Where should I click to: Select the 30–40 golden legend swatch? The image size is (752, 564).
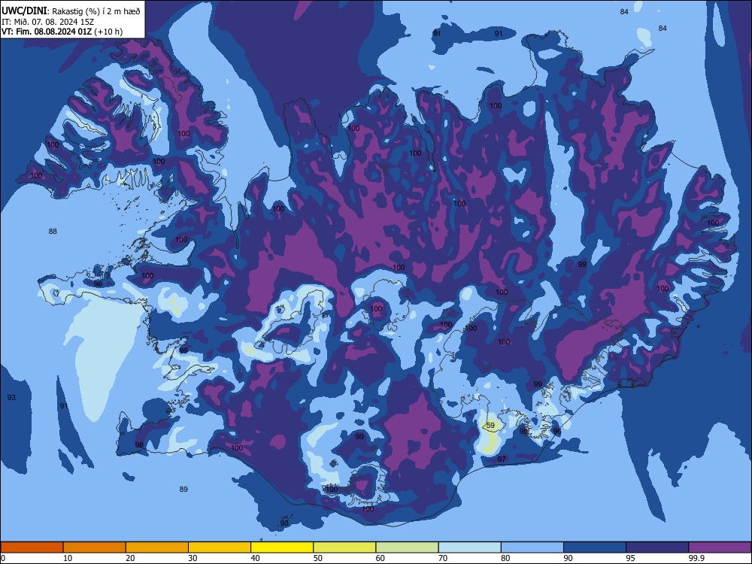click(x=220, y=547)
